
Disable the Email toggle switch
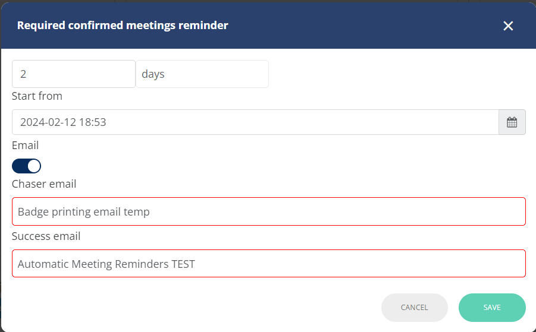(26, 166)
